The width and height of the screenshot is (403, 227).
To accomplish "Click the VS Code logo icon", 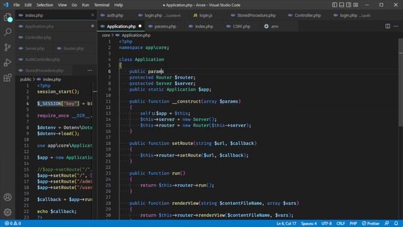I will [6, 5].
